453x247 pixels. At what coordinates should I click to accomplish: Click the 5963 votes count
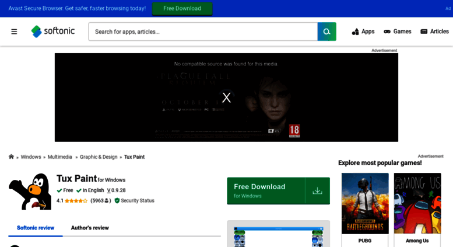(100, 200)
